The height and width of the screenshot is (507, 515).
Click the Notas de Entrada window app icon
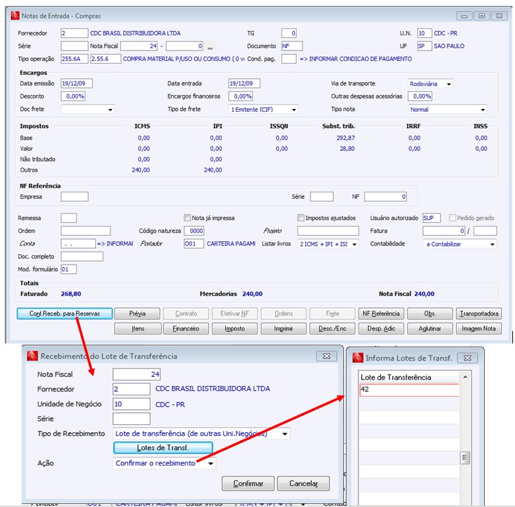pyautogui.click(x=15, y=16)
